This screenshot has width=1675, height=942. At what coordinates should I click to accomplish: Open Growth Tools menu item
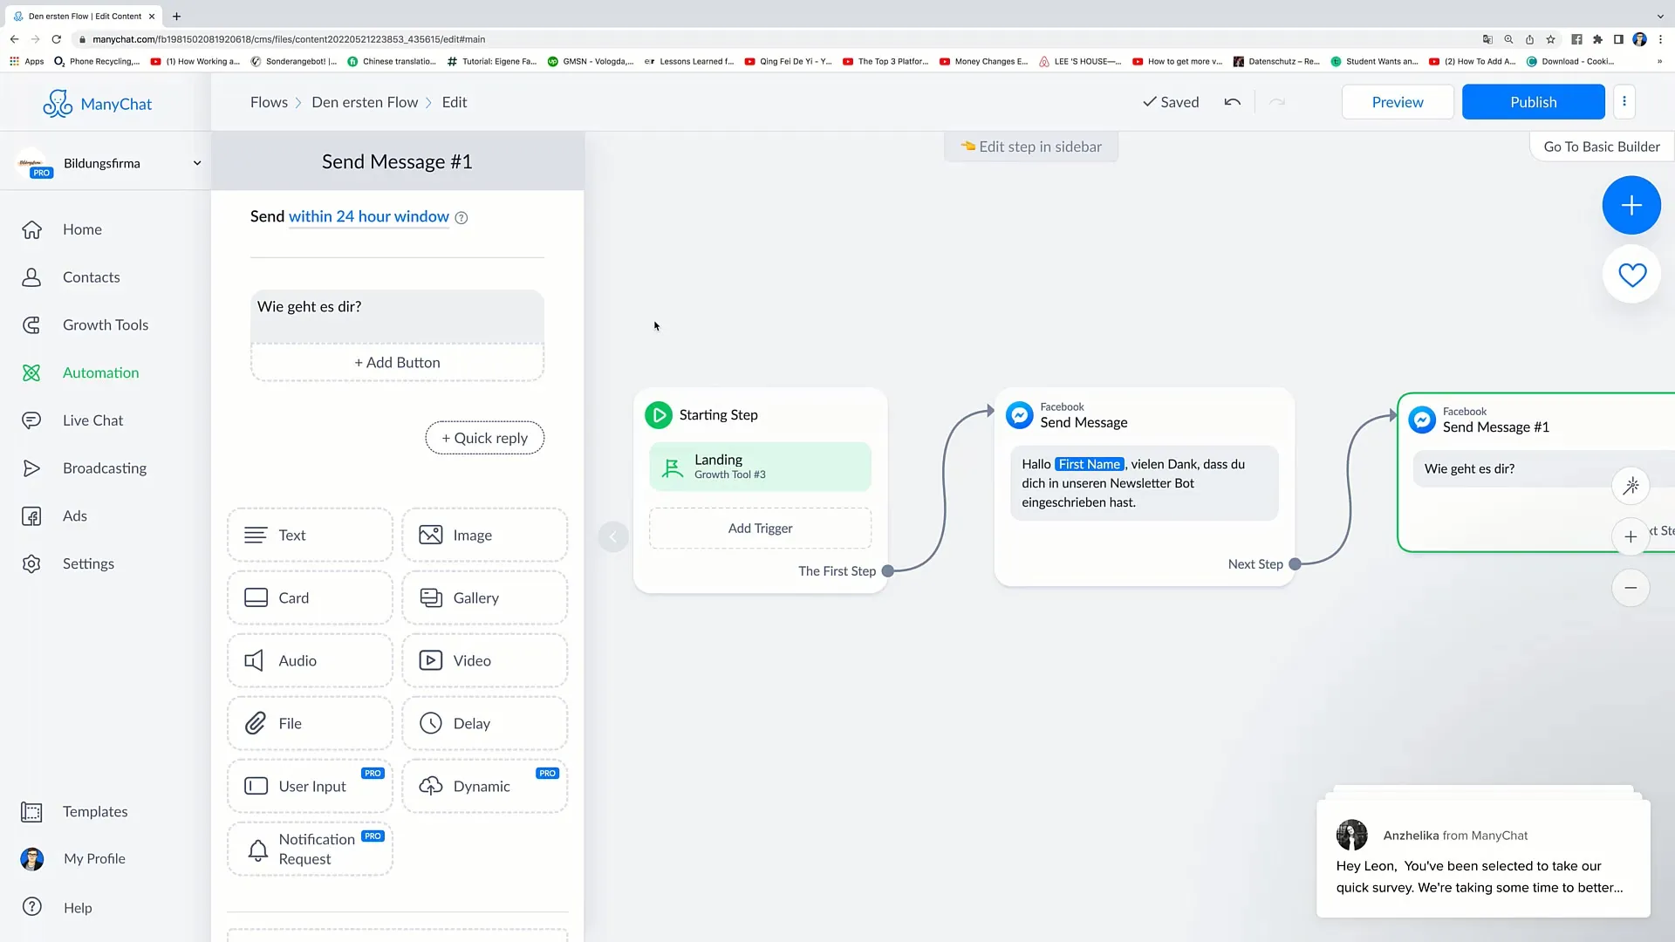coord(105,324)
